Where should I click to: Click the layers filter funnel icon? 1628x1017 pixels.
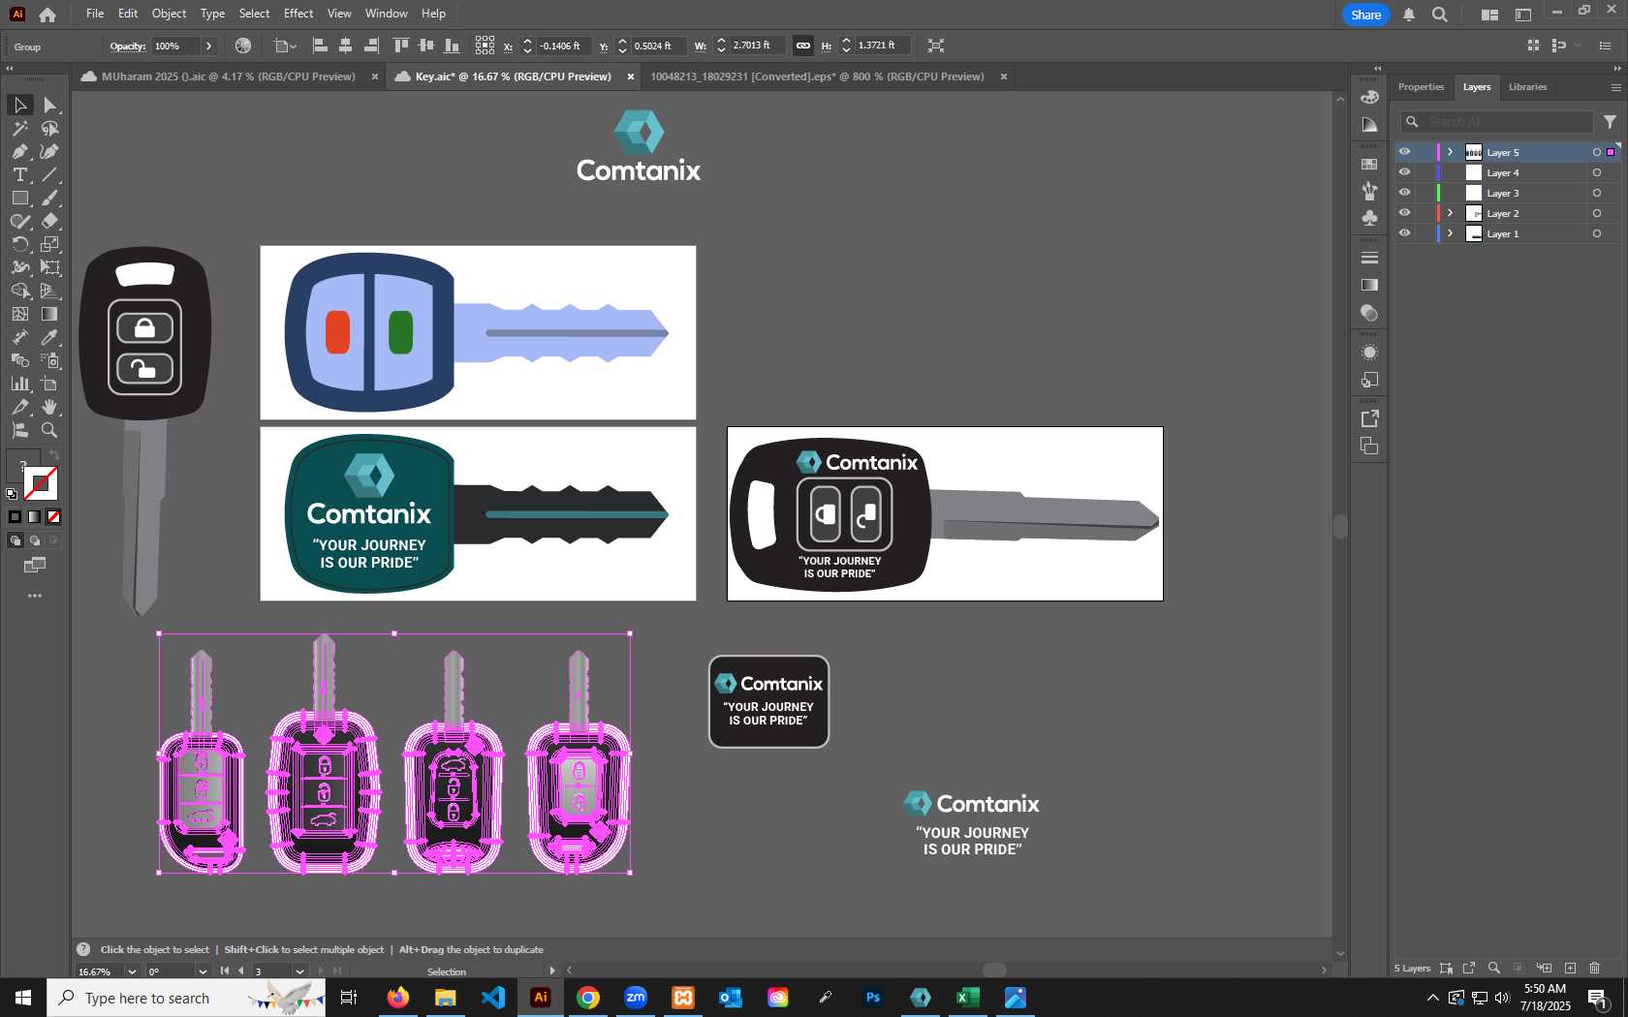pyautogui.click(x=1610, y=122)
